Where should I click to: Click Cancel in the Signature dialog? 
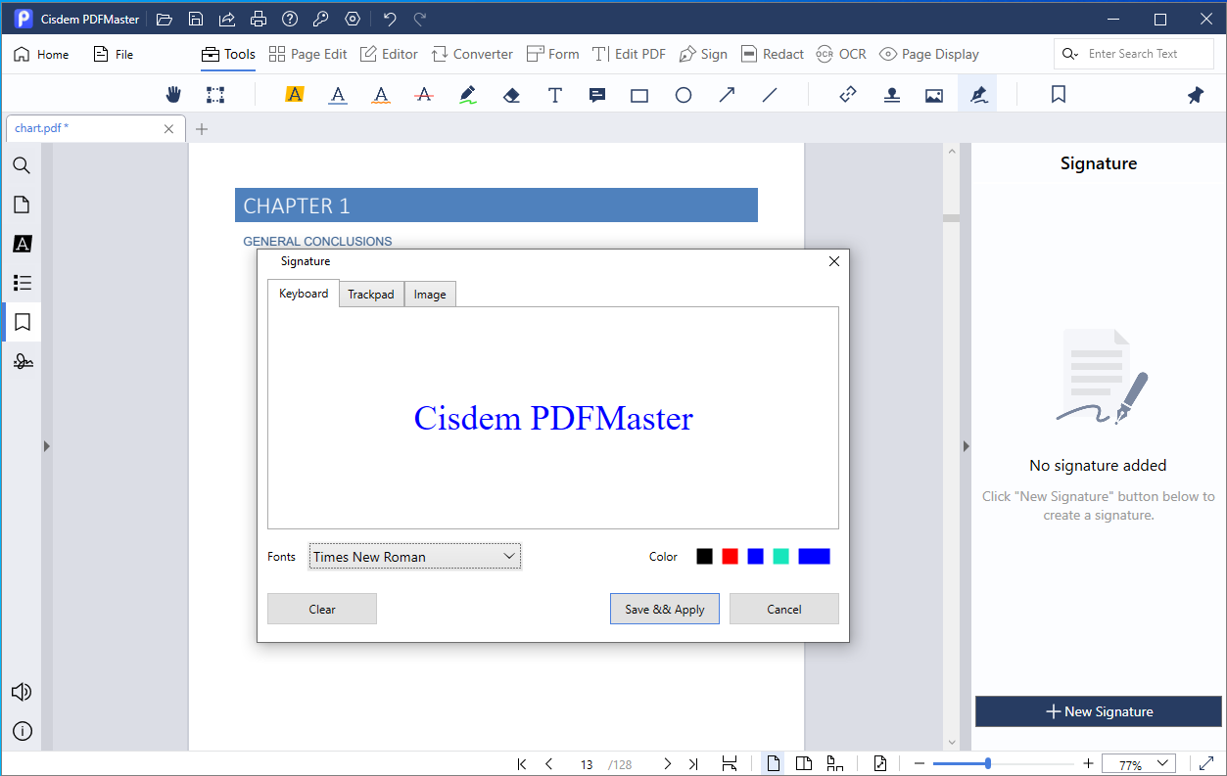(784, 609)
